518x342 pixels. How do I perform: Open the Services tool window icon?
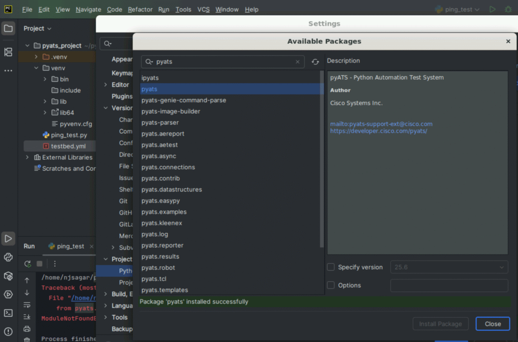tap(8, 294)
